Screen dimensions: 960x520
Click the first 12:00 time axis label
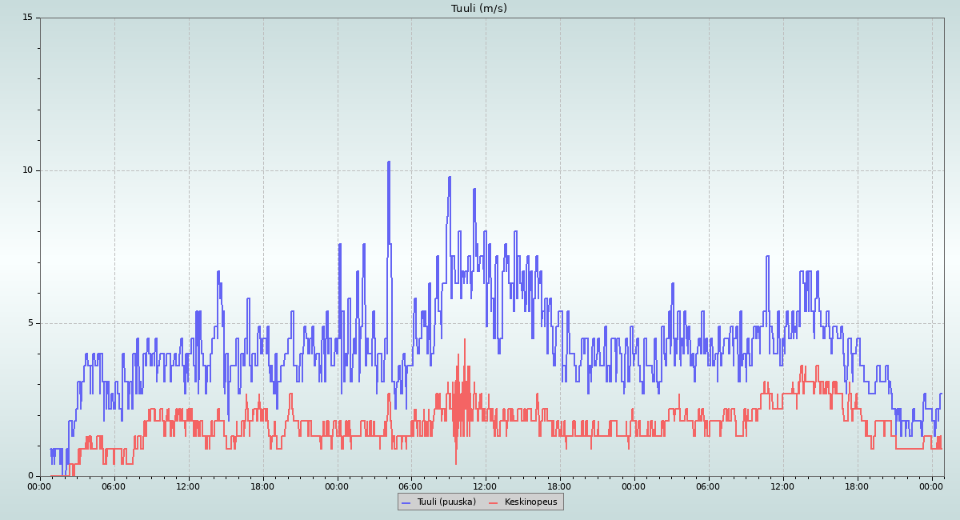(189, 486)
